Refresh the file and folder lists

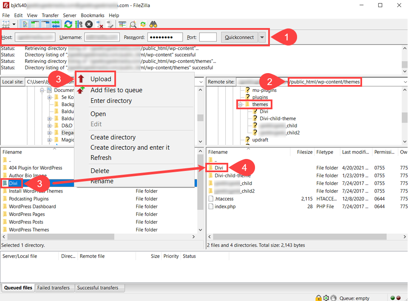(x=68, y=24)
